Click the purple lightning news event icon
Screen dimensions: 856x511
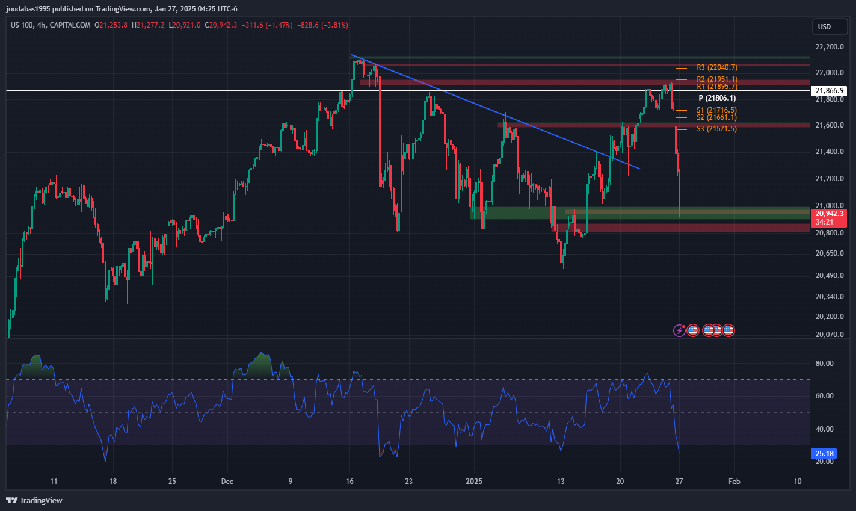(679, 330)
